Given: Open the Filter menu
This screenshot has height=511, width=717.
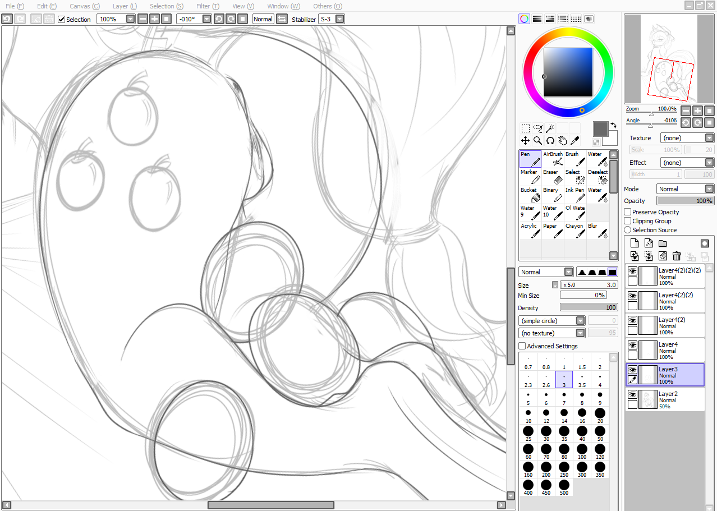Looking at the screenshot, I should pos(208,6).
